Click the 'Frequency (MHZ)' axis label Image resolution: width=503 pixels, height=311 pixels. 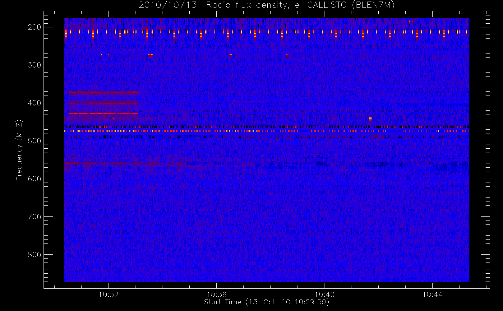[x=19, y=150]
